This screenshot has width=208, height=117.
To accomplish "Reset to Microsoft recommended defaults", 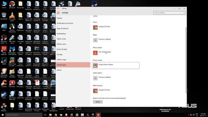I will (98, 102).
